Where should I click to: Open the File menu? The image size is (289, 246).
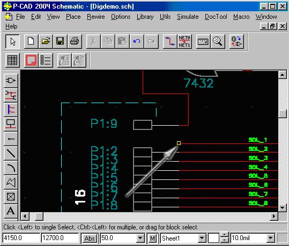(20, 17)
